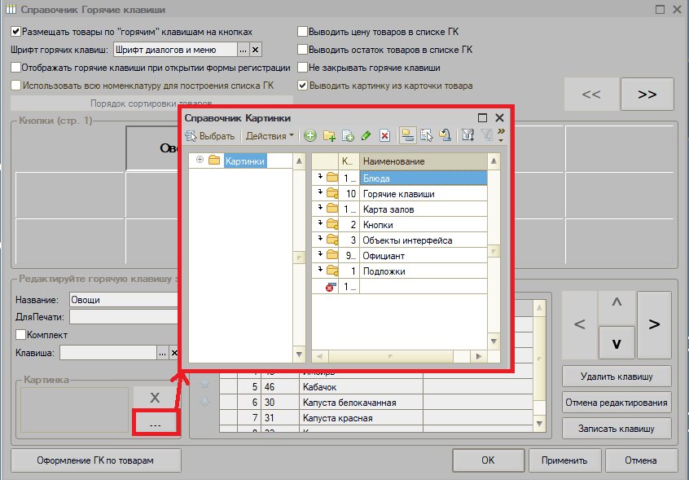Uncheck 'Выводить картинку из карточки товара'
This screenshot has width=689, height=480.
[302, 86]
